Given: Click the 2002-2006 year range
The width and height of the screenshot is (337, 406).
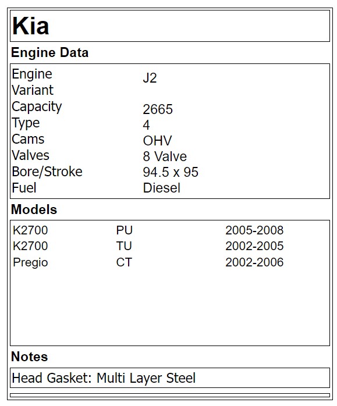Looking at the screenshot, I should coord(254,262).
